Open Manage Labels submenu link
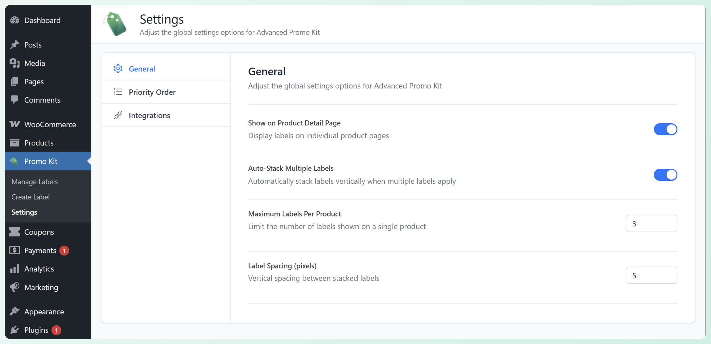Viewport: 711px width, 344px height. pos(35,182)
